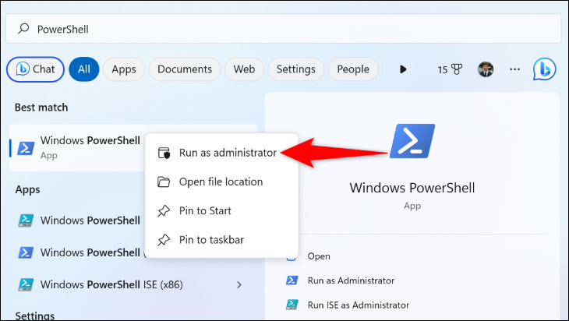This screenshot has width=569, height=321.
Task: Click the PowerShell ISE (x86) icon
Action: click(x=26, y=284)
